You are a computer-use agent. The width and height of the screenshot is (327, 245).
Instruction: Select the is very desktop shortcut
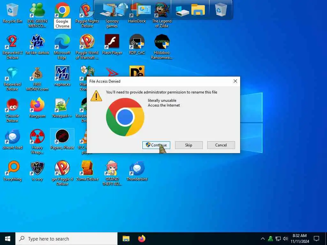click(37, 171)
